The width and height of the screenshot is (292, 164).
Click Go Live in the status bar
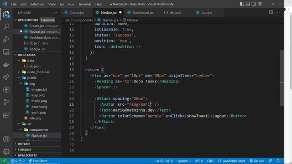[x=257, y=161]
